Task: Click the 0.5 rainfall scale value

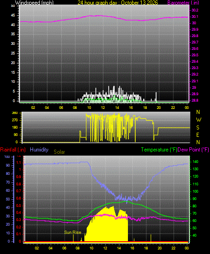Action: [x=19, y=205]
